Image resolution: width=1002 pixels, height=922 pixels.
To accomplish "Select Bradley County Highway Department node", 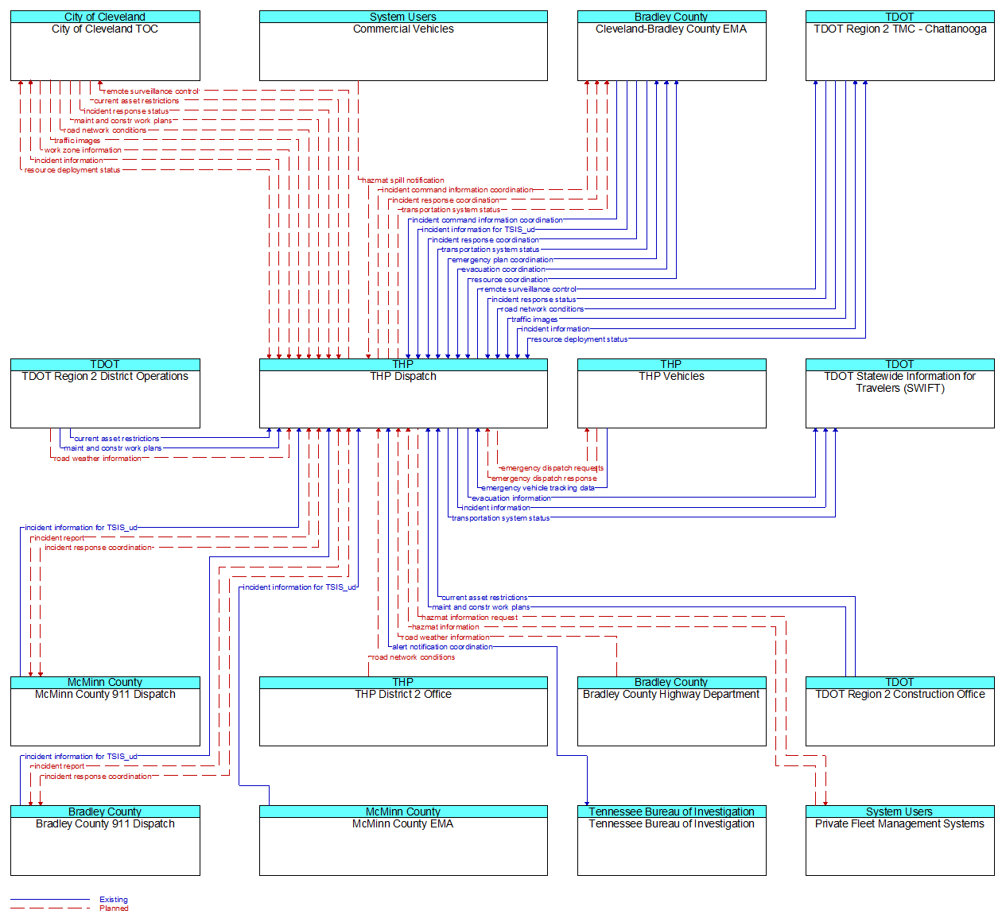I will (671, 711).
